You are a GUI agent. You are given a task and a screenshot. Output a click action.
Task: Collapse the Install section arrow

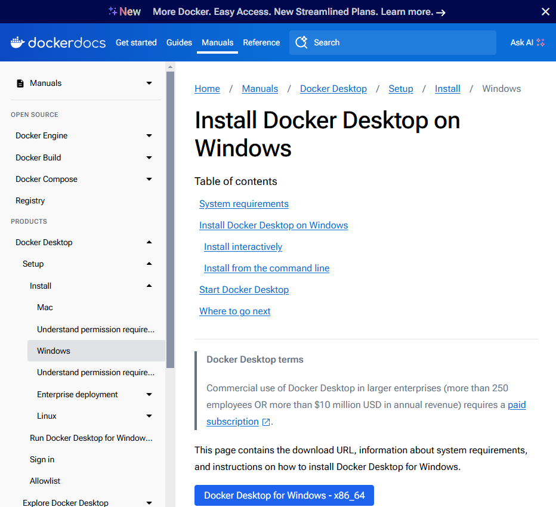coord(149,286)
